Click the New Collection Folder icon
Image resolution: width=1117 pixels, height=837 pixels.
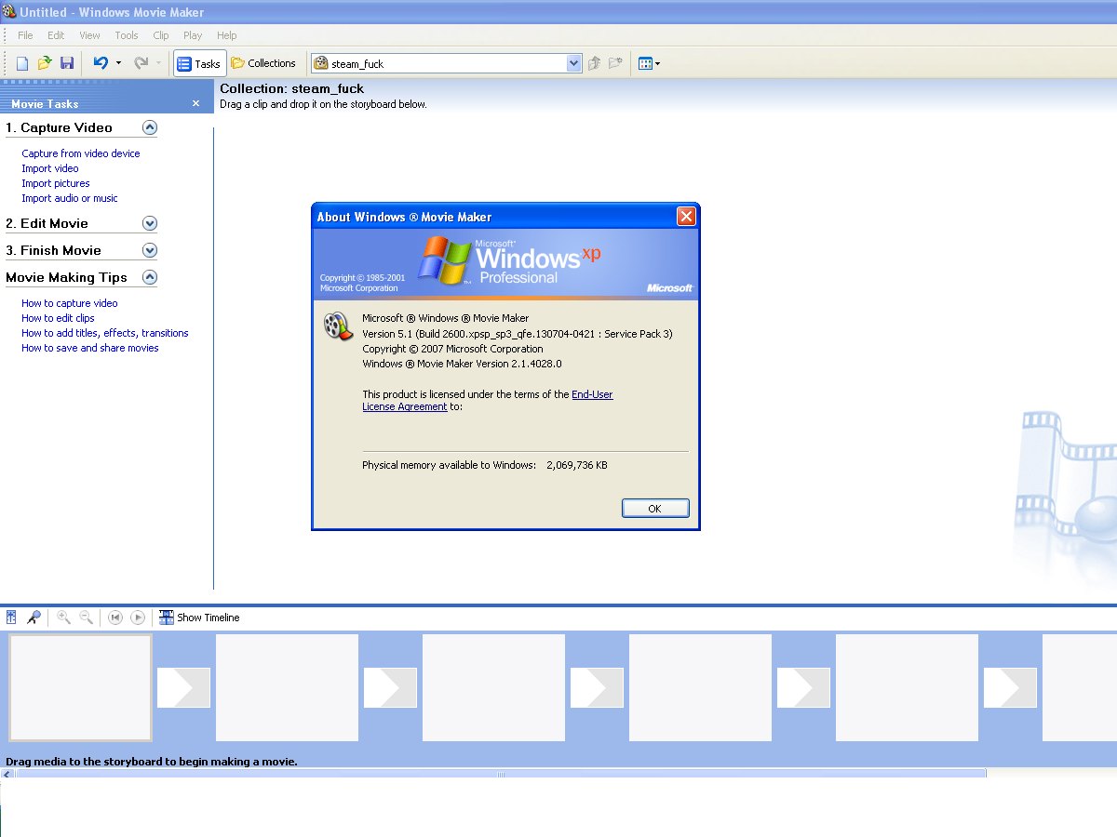click(615, 63)
